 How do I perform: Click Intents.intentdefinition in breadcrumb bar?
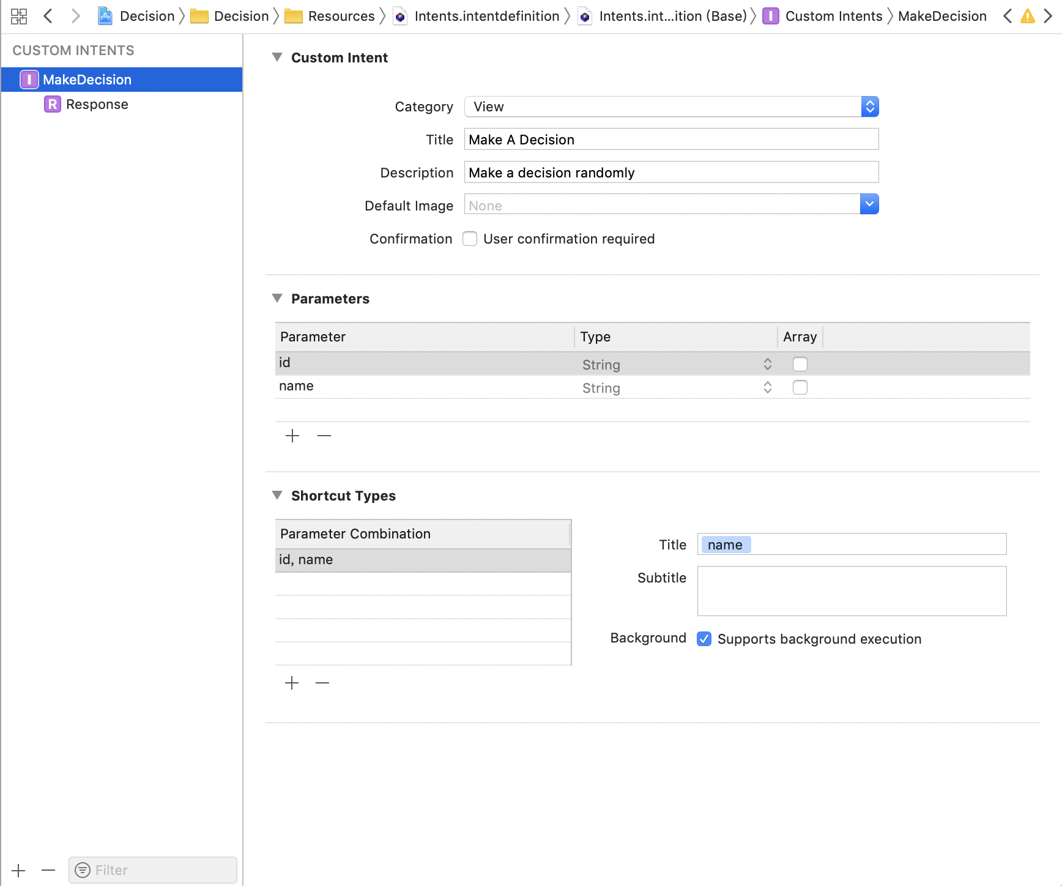486,16
